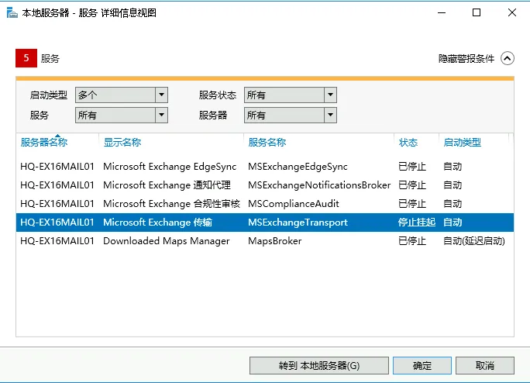Click the 自动(延迟启动) startup type cell
Viewport: 530px width, 383px height.
pos(474,241)
